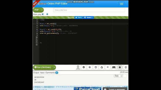Select output value 1038614958
This screenshot has width=161, height=90.
tap(39, 77)
